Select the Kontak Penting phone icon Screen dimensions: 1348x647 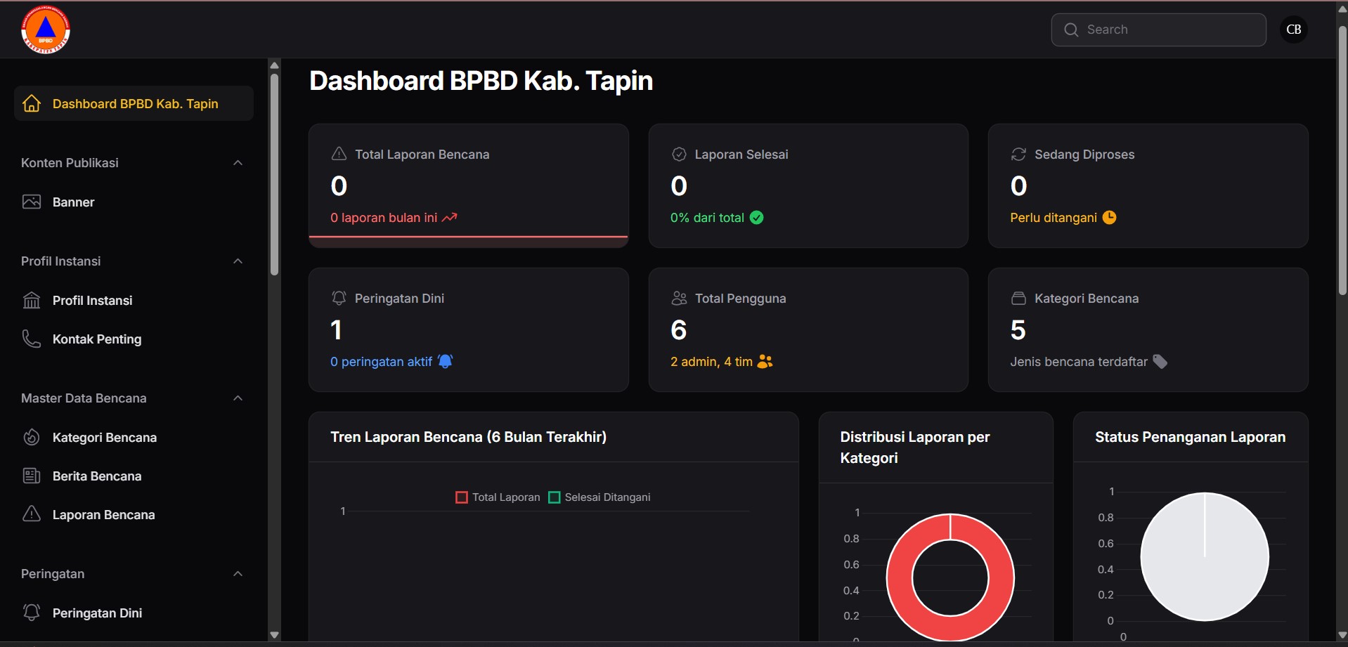(x=32, y=339)
